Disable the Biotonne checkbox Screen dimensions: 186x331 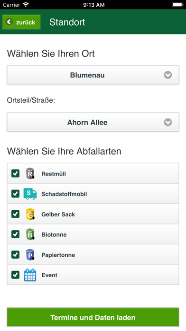pyautogui.click(x=15, y=234)
